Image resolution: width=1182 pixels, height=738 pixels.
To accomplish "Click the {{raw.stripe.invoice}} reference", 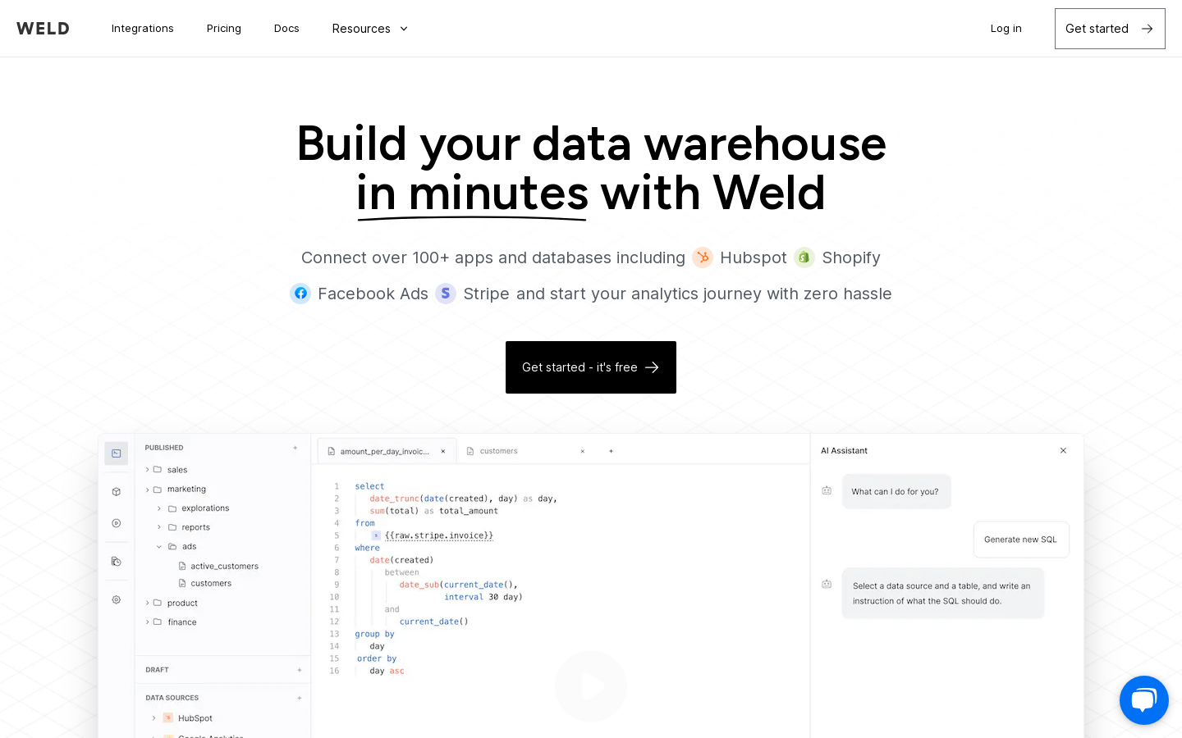I will [439, 535].
